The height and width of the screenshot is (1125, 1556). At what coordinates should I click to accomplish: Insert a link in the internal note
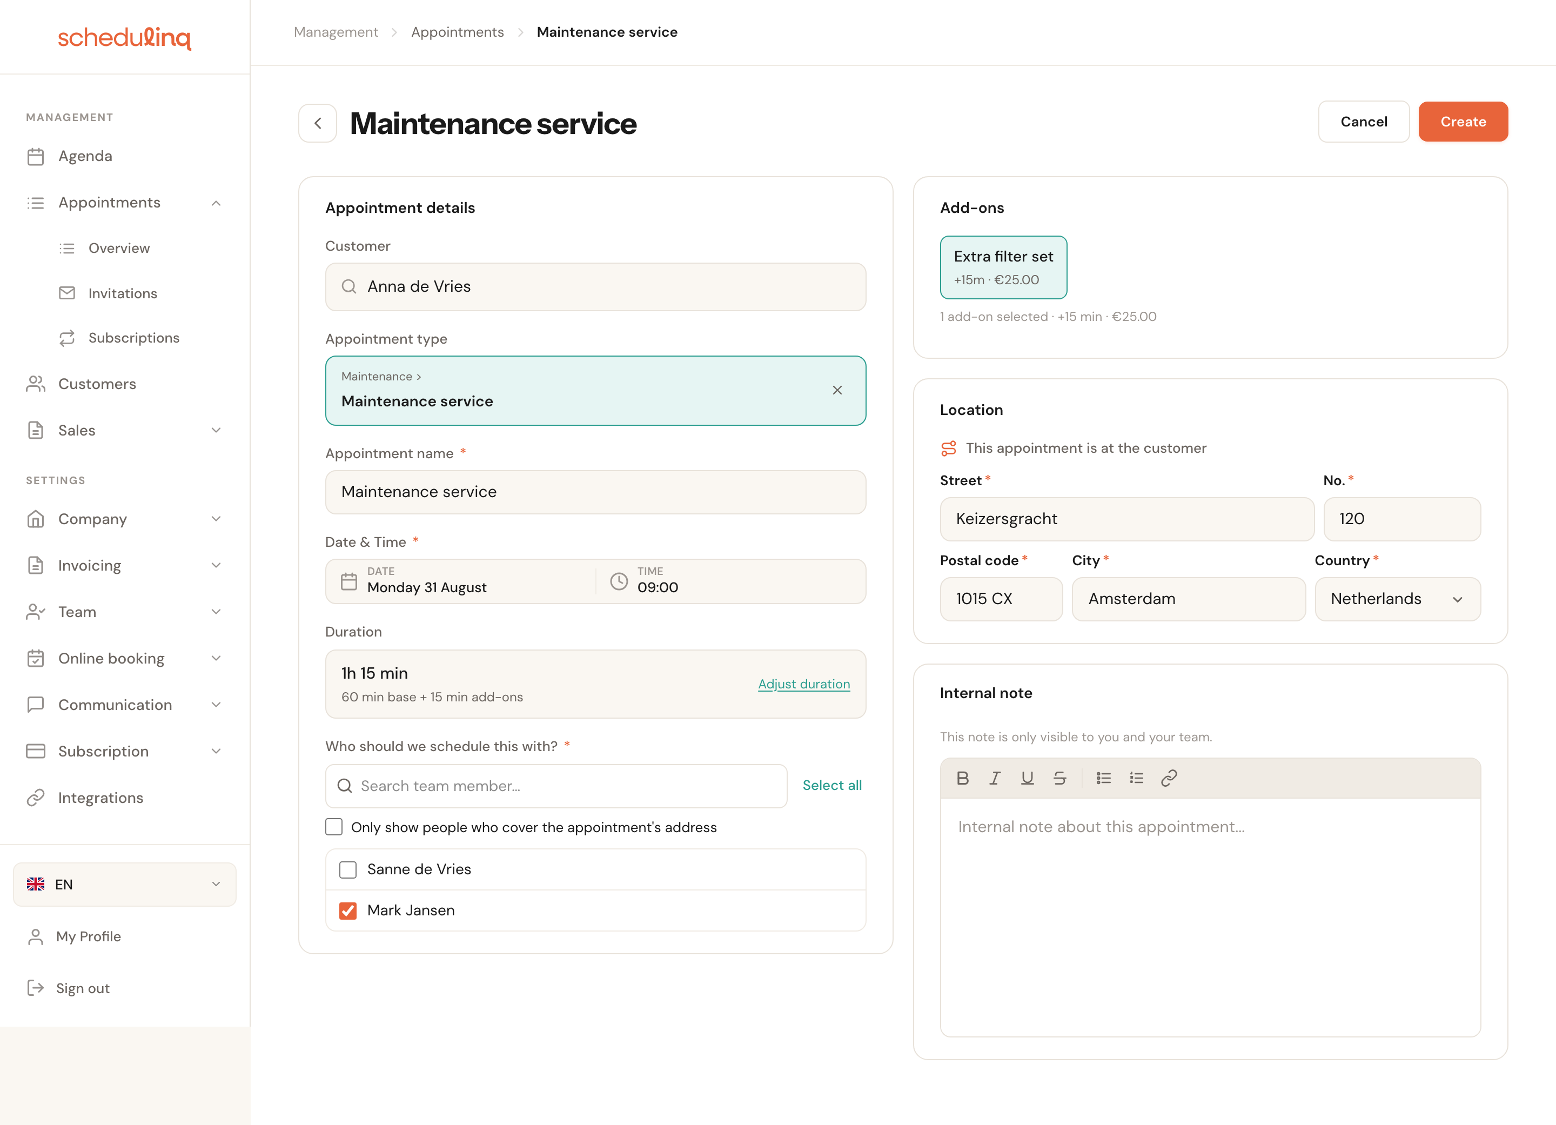coord(1169,778)
